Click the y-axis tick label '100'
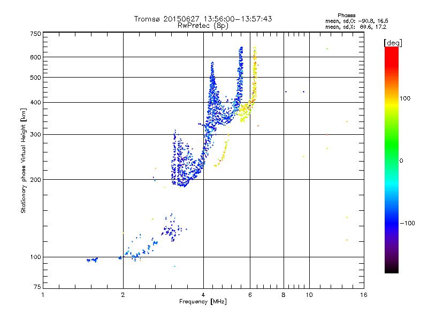 35,257
